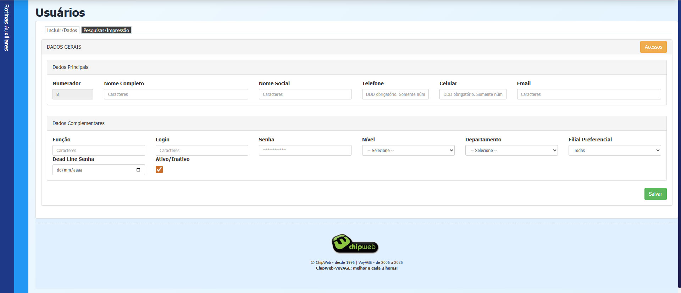Select the Email input field

[x=589, y=94]
